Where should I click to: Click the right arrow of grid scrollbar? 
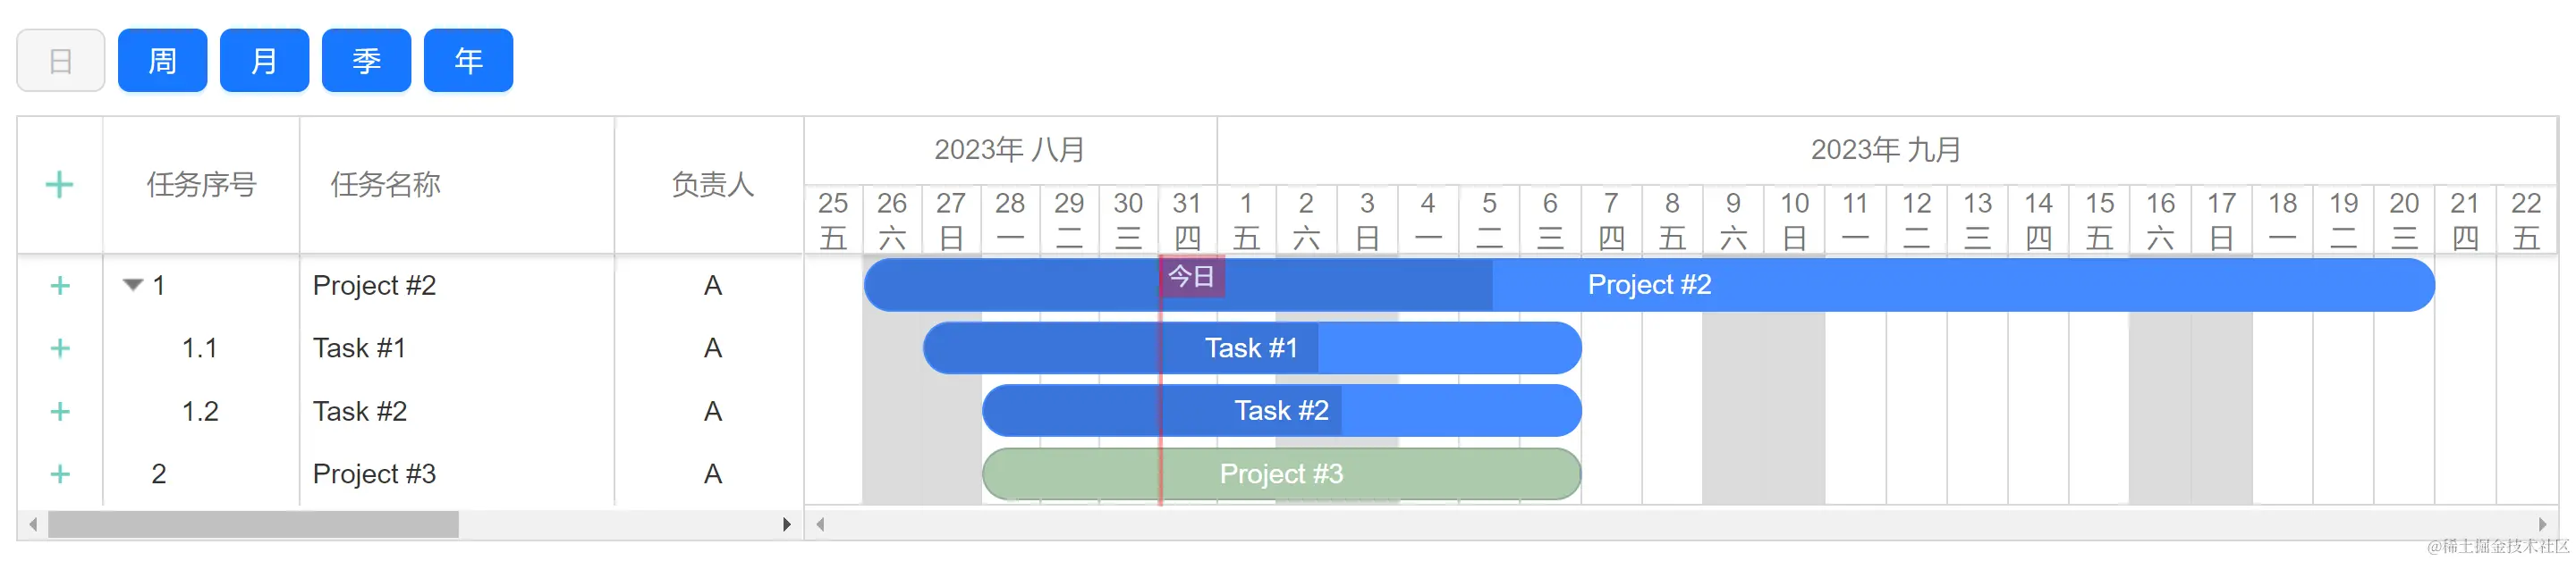787,524
